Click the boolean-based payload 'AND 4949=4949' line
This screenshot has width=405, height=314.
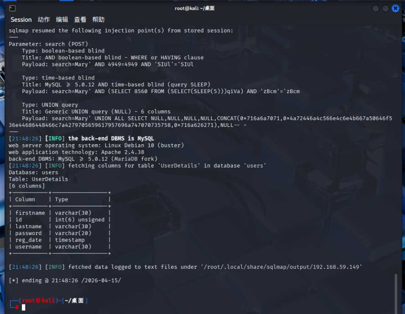[x=108, y=64]
